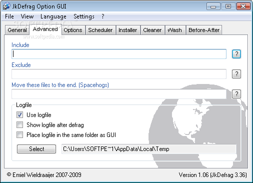Open the Language menu
Viewport: 253px width, 183px height.
click(x=53, y=16)
